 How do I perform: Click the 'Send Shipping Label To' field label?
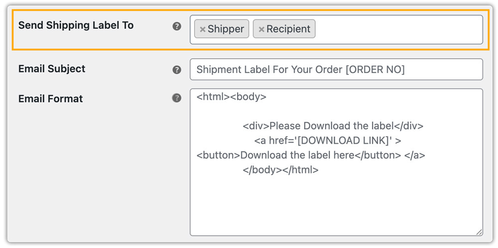[x=76, y=25]
